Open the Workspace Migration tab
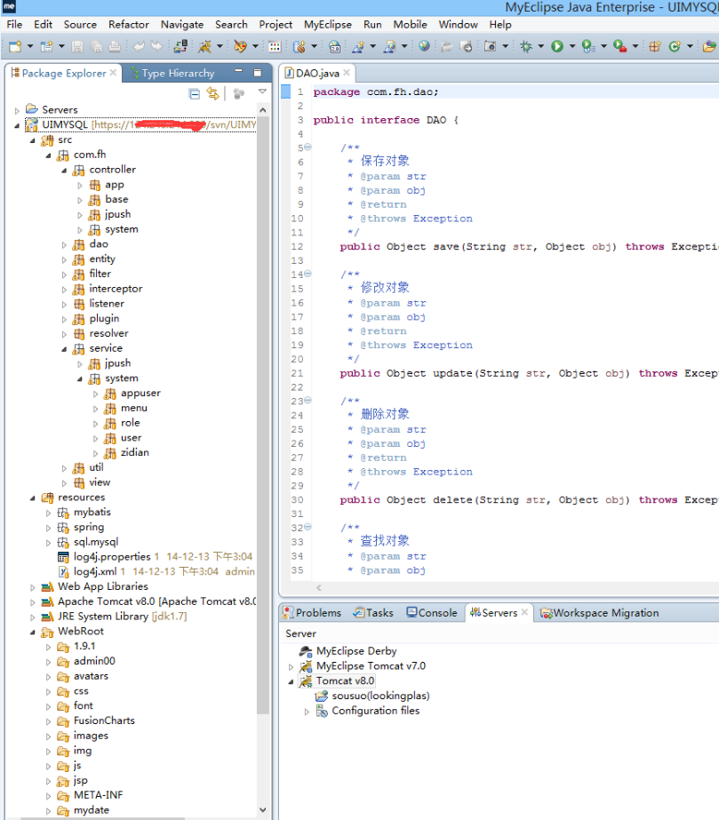Viewport: 719px width, 820px height. click(600, 612)
